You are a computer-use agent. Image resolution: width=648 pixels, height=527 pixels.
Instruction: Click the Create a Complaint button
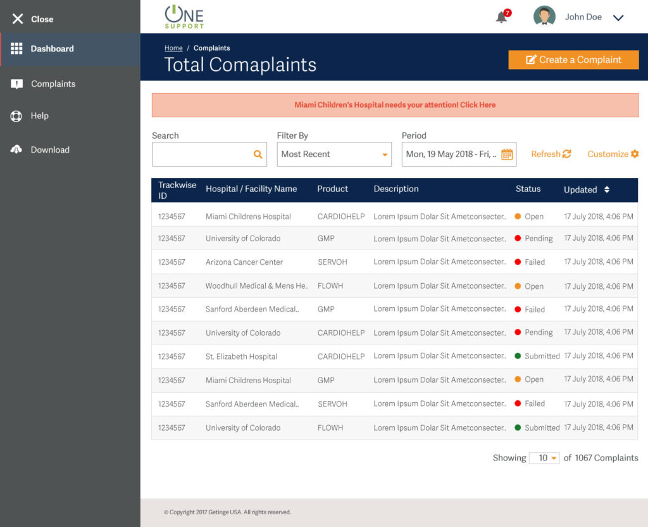573,60
